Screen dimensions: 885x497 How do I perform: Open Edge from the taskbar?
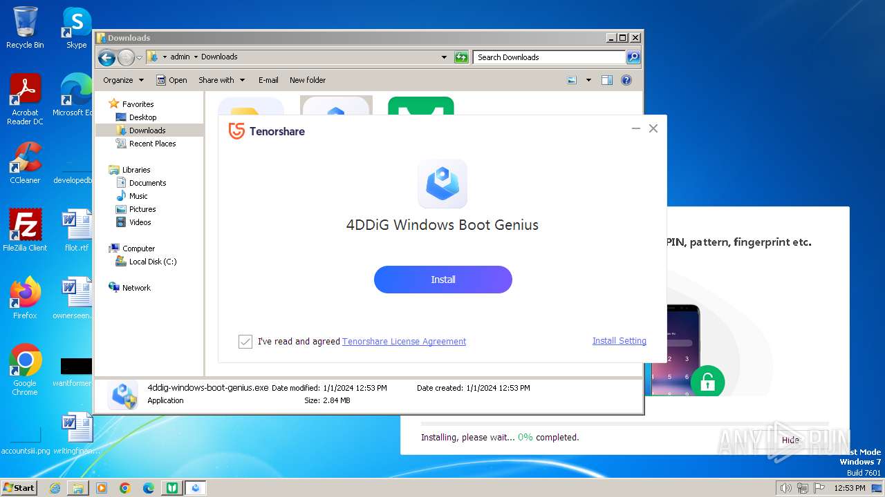(x=148, y=488)
